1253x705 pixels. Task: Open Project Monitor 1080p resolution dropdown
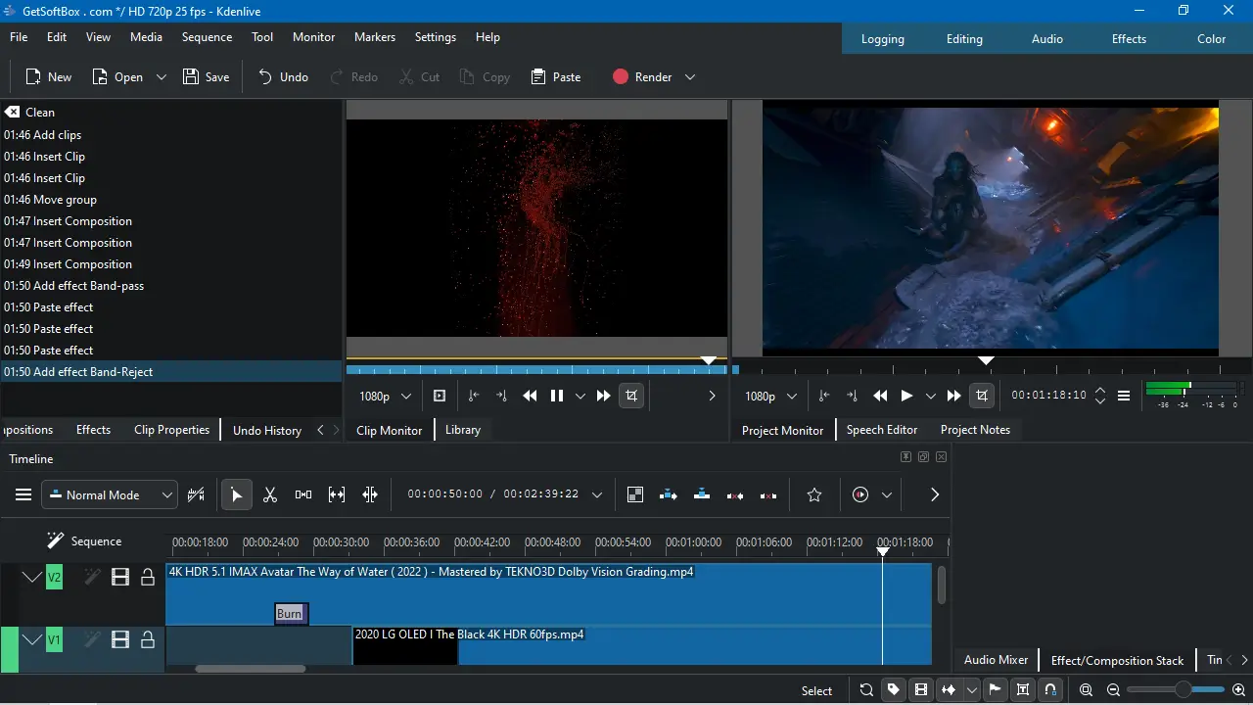[771, 396]
